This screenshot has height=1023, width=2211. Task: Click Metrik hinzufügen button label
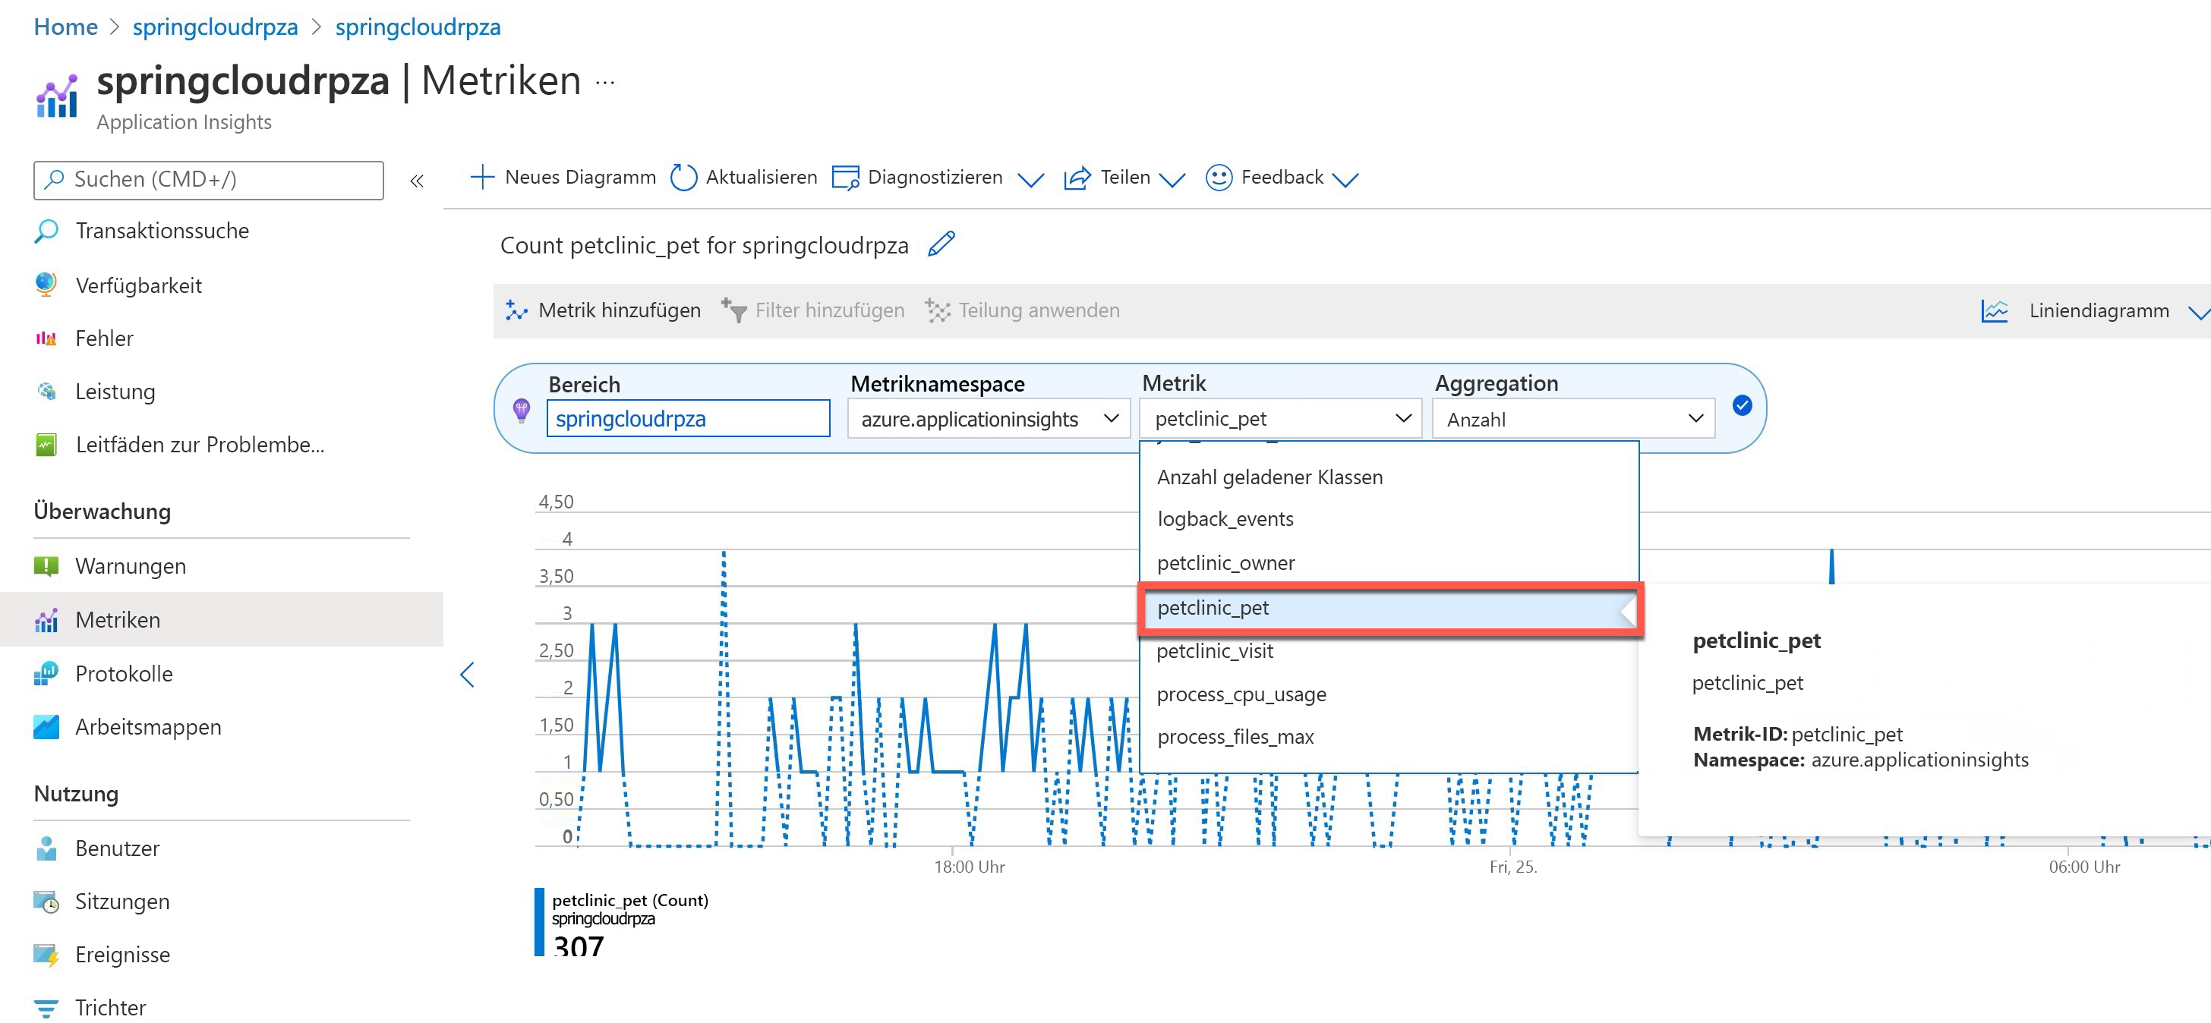point(619,310)
